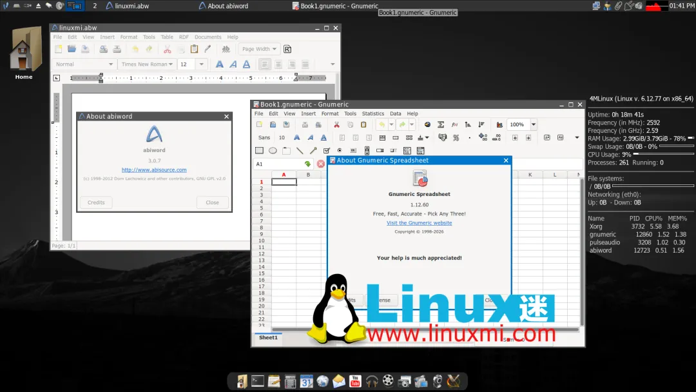Click the function wizard fx icon in Gnumeric
696x392 pixels.
click(x=454, y=124)
